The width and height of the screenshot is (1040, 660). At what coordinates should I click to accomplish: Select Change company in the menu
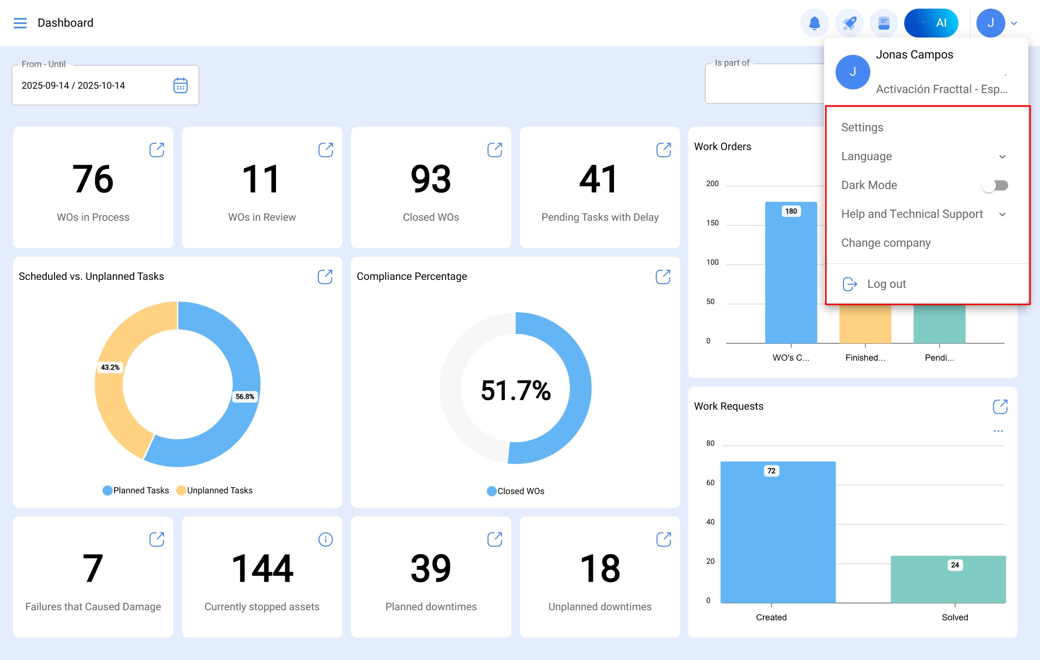coord(886,242)
